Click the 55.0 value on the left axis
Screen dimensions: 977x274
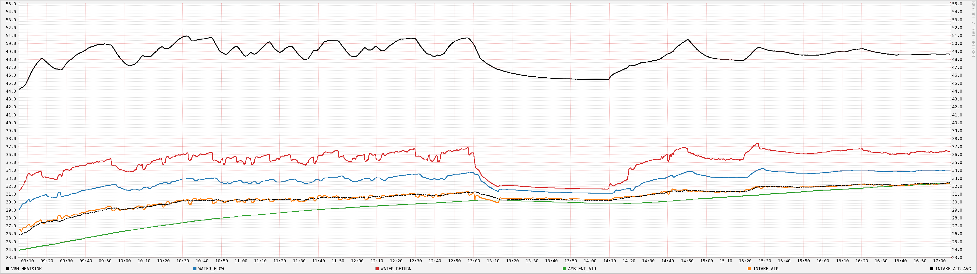[11, 4]
